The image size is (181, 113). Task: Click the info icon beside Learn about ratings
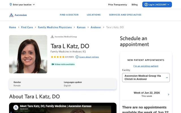77,57
